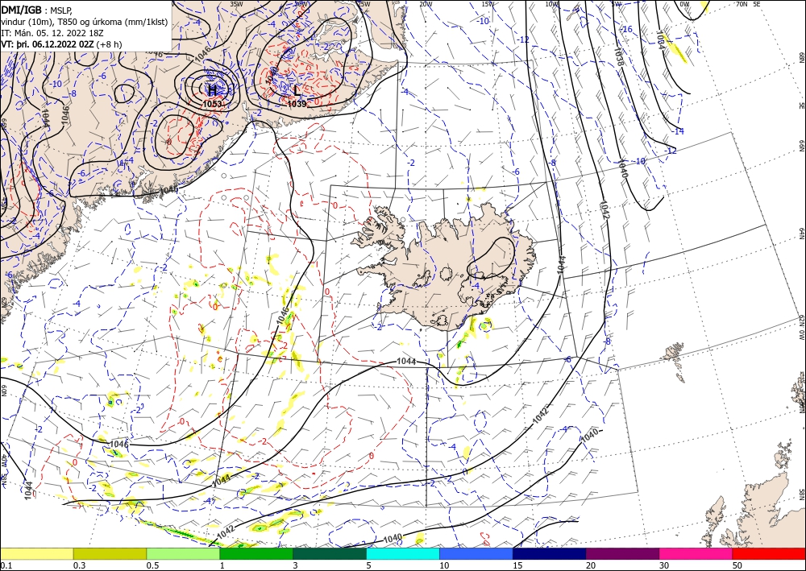The width and height of the screenshot is (806, 571).
Task: Click the '68N' latitude label
Action: (x=801, y=57)
